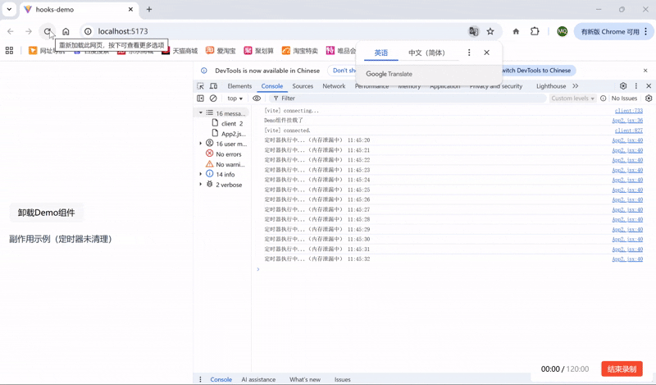
Task: Open console settings gear beside No Issues
Action: (x=649, y=98)
